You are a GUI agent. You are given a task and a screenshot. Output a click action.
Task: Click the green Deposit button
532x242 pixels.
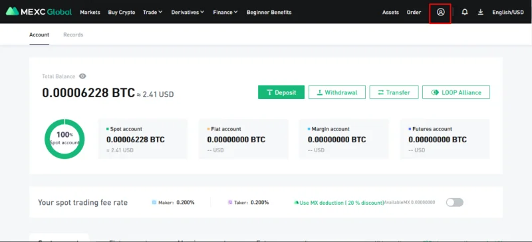pos(281,92)
